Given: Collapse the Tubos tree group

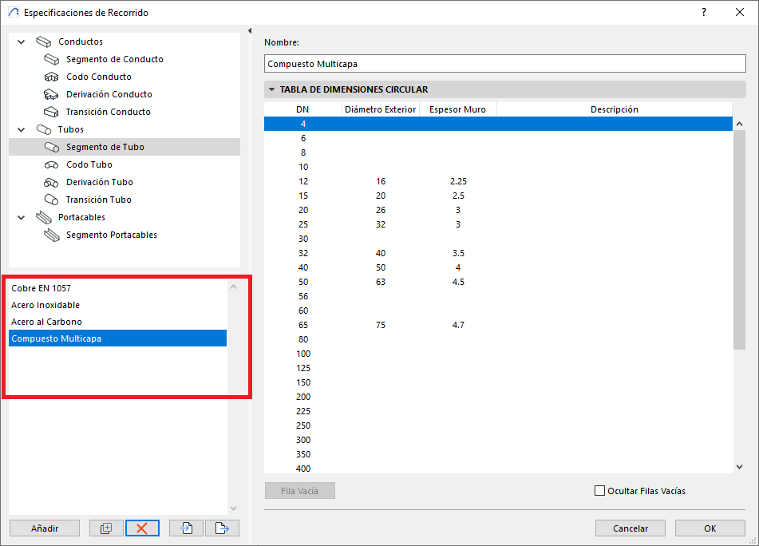Looking at the screenshot, I should 21,129.
